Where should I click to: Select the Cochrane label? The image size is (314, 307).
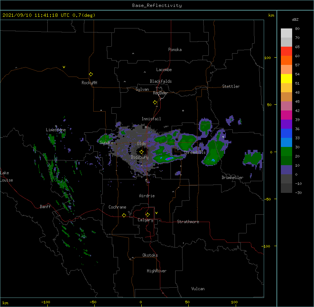[117, 207]
